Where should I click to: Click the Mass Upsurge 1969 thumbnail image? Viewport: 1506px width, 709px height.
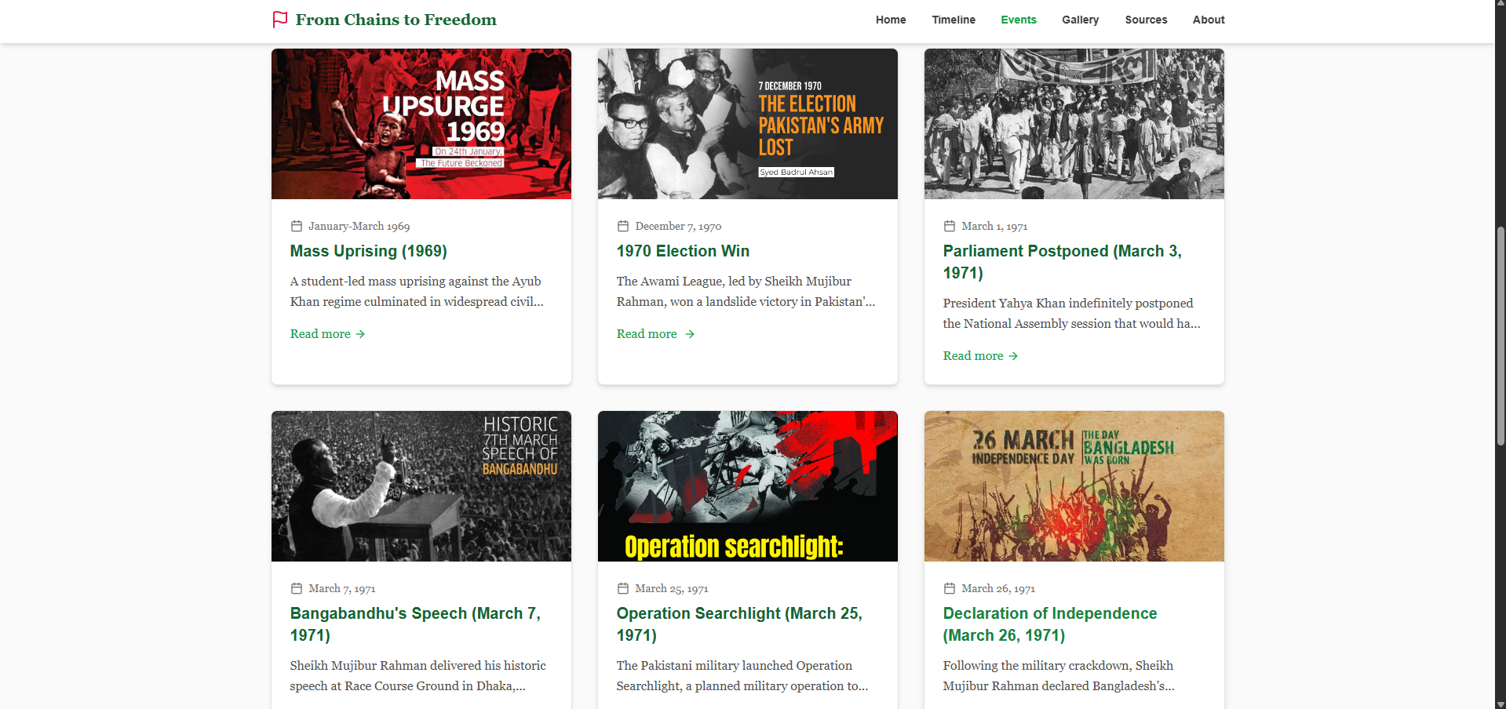[421, 124]
